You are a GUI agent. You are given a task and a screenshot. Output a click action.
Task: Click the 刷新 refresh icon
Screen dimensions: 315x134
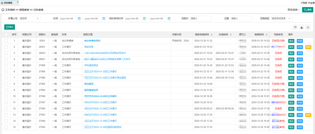coord(302,3)
